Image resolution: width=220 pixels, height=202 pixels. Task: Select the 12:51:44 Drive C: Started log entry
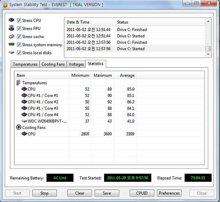[135, 36]
